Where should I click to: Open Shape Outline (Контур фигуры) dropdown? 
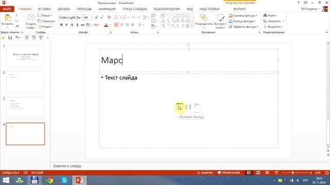(242, 21)
